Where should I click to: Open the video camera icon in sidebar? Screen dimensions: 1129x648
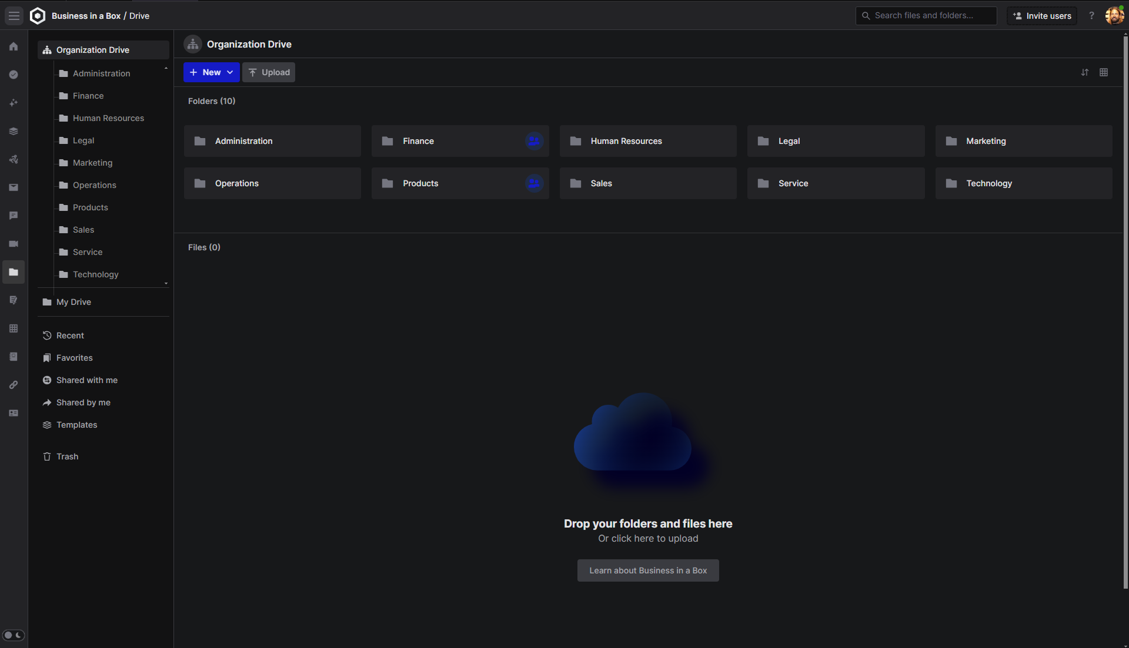pyautogui.click(x=14, y=244)
